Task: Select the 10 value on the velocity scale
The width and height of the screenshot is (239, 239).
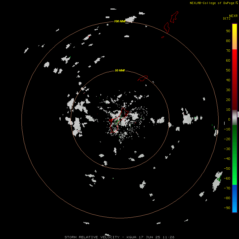Action: pos(228,110)
